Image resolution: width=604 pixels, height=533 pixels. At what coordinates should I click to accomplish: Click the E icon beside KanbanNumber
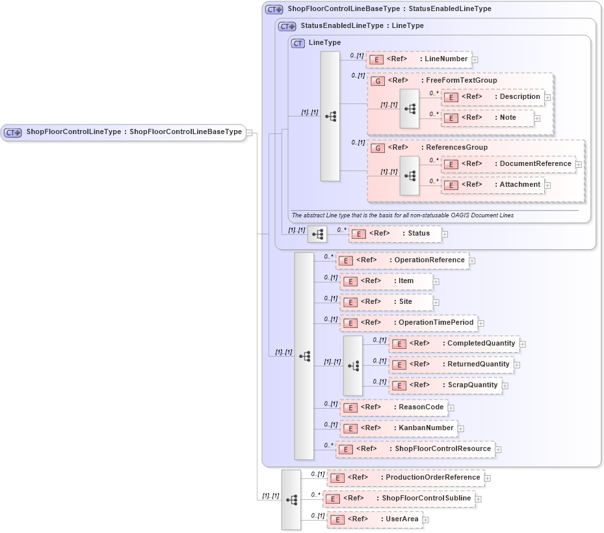pos(350,428)
